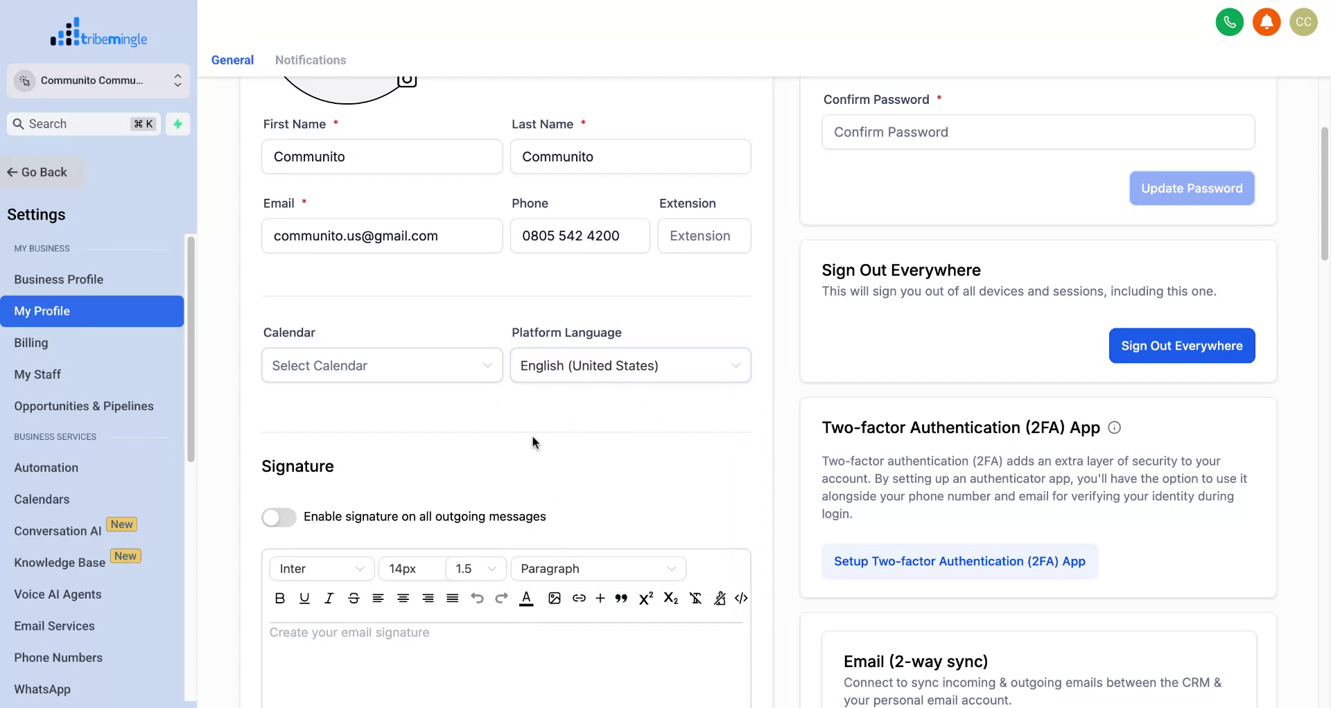Toggle italic formatting in signature editor

329,598
